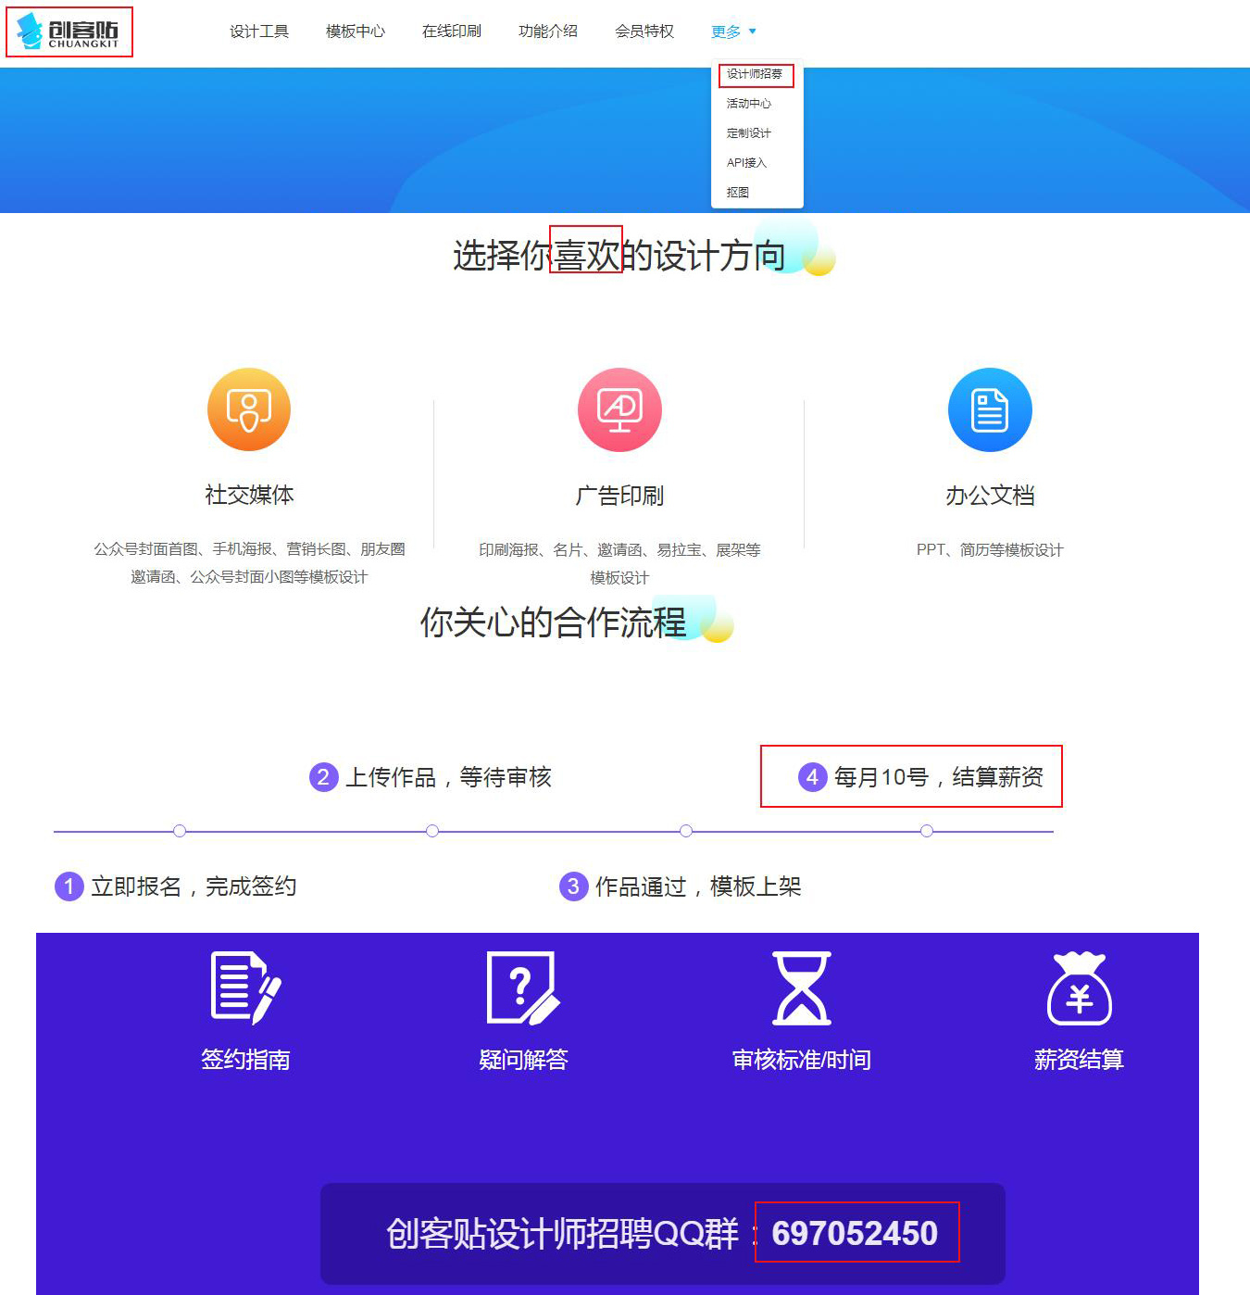Click the 创客贴 CHUANGKIT logo
Screen dimensions: 1250x1295
[69, 32]
